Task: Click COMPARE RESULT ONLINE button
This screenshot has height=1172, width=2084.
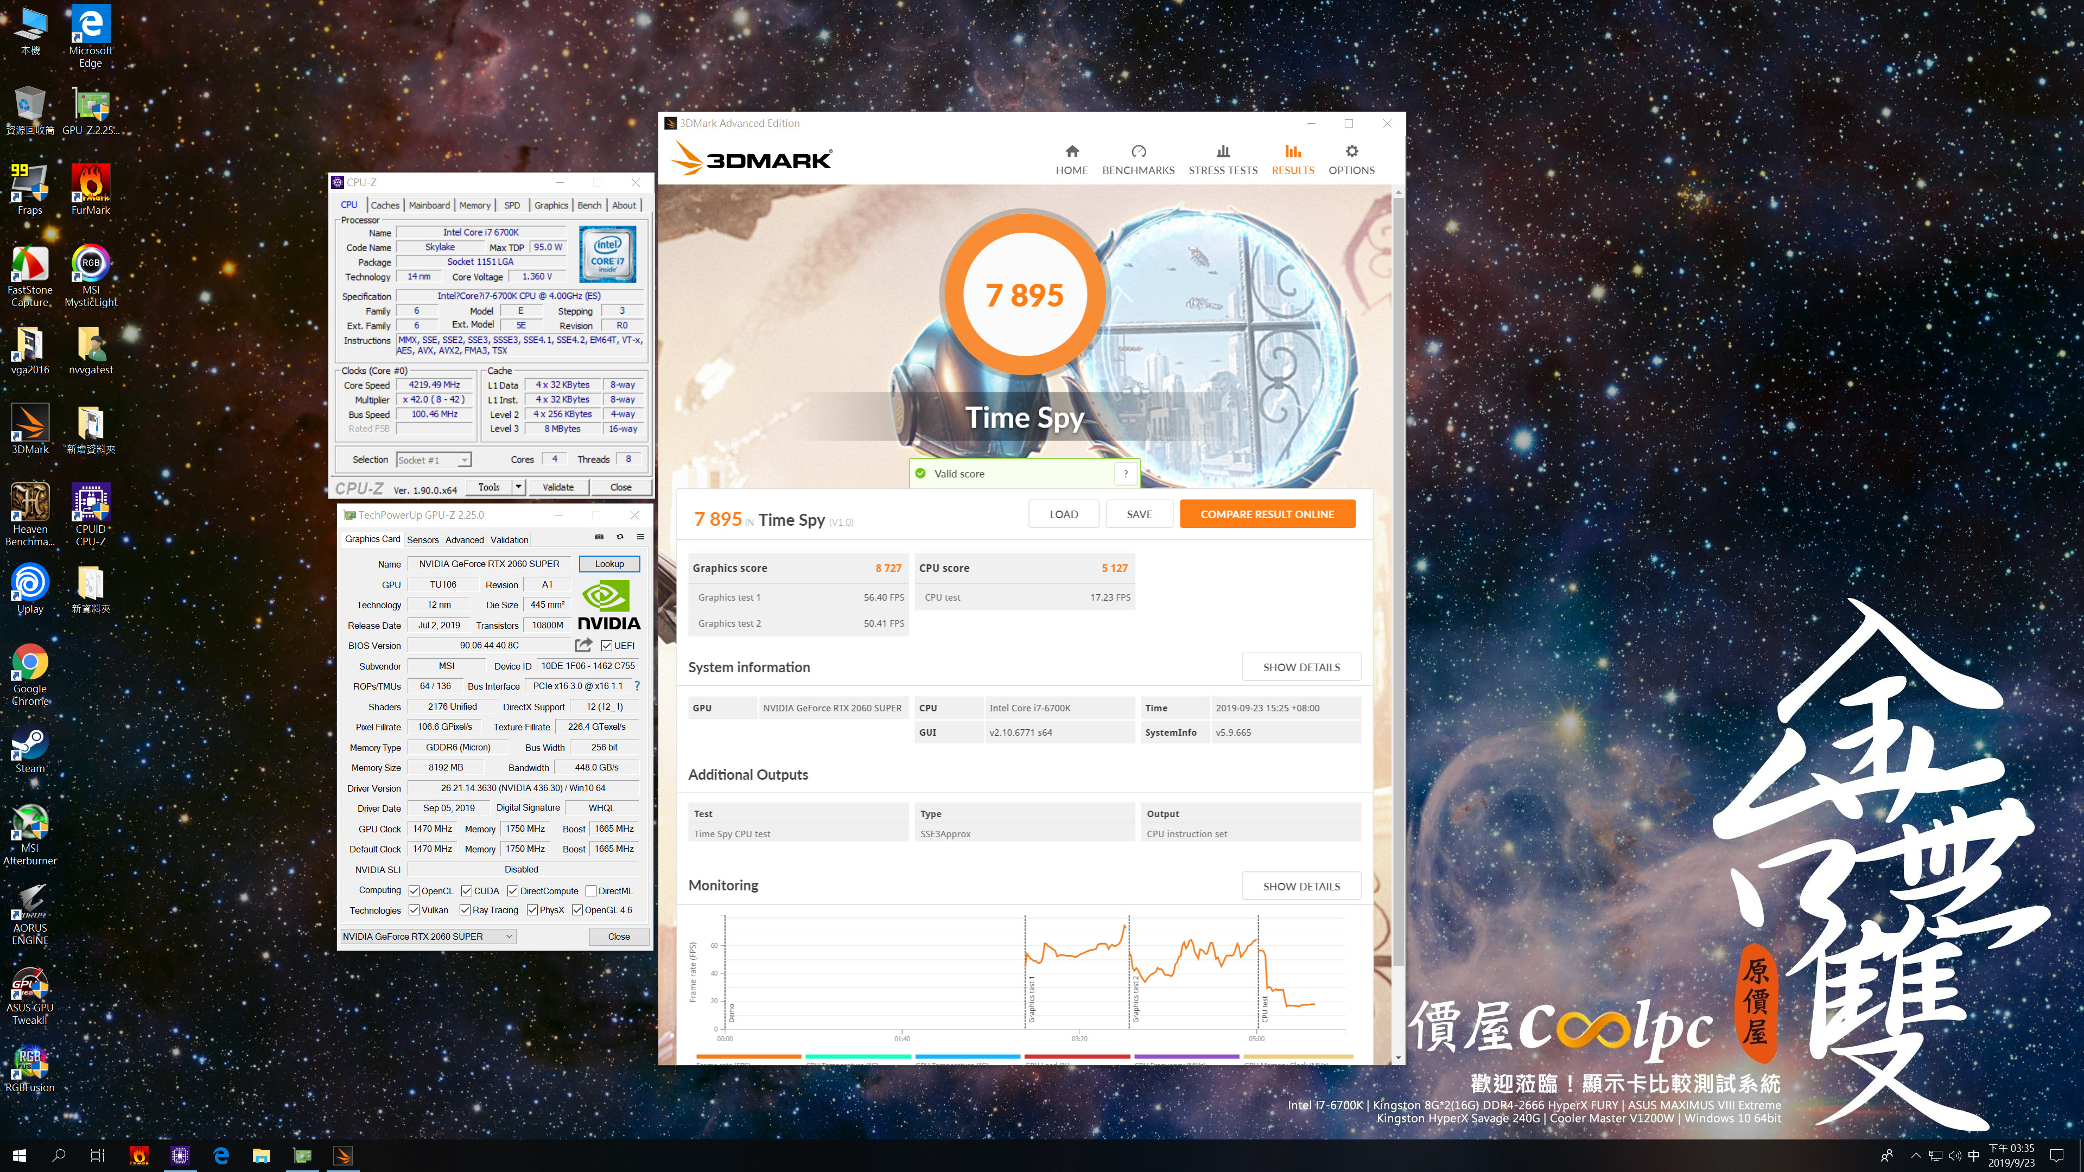Action: [x=1267, y=514]
